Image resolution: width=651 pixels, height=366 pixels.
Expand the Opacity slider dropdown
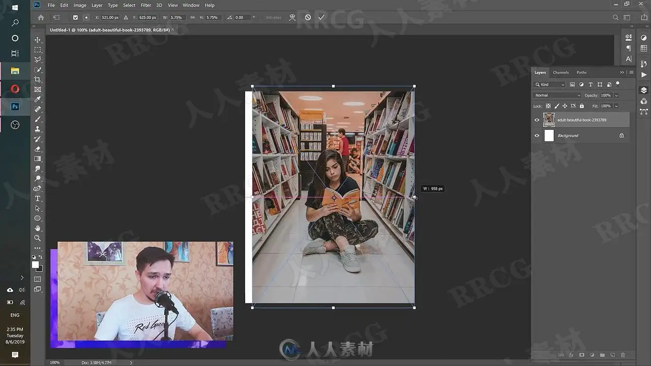616,96
